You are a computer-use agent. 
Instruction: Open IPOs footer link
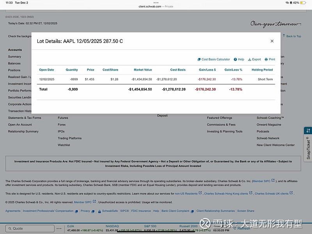(x=61, y=131)
